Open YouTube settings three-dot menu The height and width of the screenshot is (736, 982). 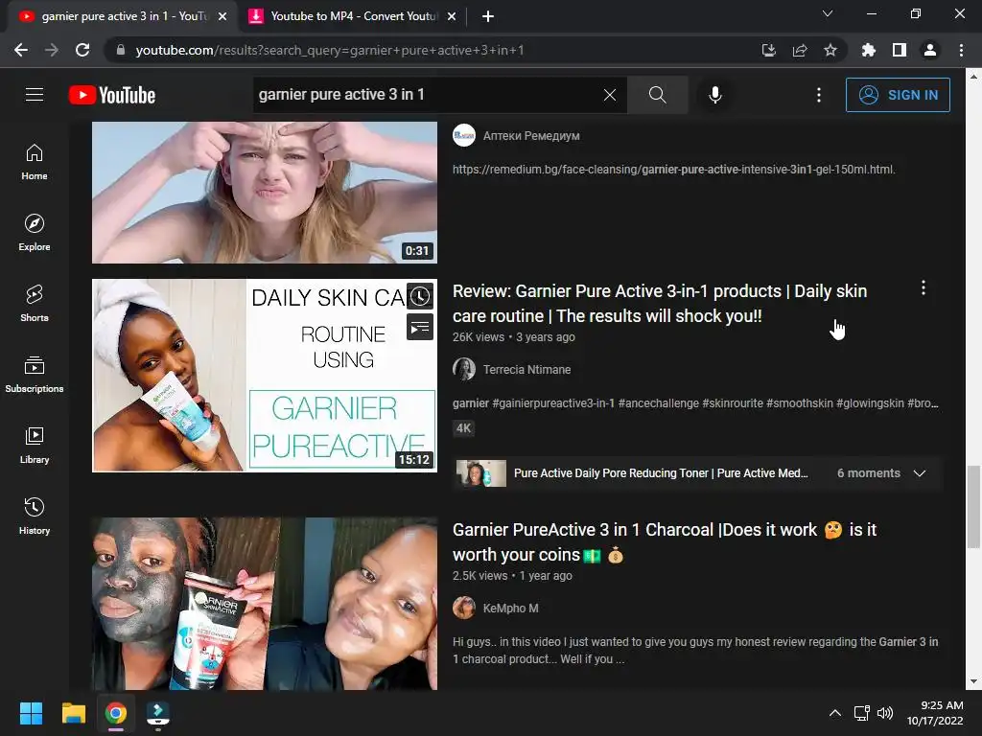coord(819,95)
